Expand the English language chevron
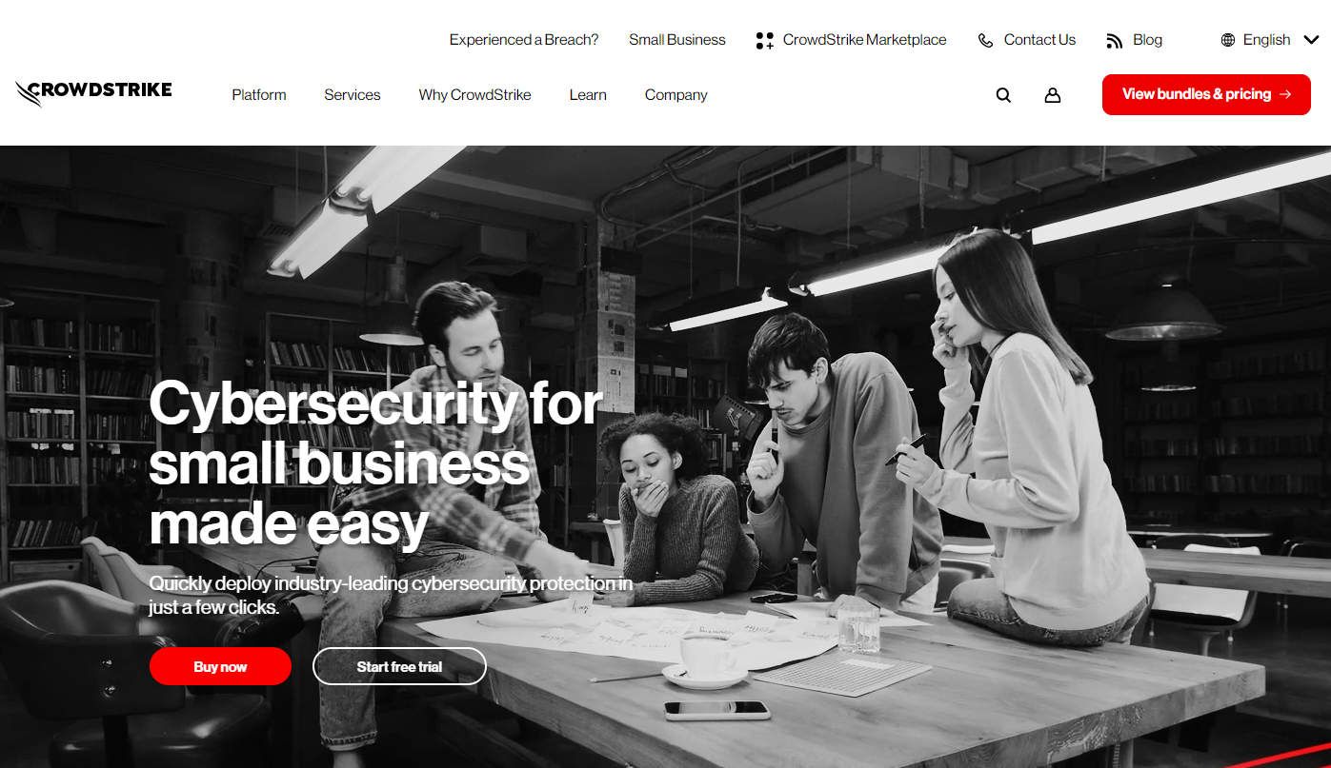The width and height of the screenshot is (1331, 768). (1311, 40)
